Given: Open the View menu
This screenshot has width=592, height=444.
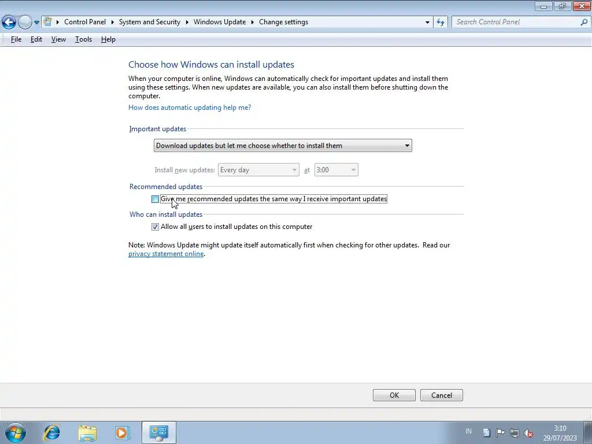Looking at the screenshot, I should (58, 39).
